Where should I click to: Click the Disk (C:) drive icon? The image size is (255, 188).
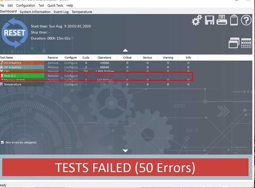pos(2,76)
